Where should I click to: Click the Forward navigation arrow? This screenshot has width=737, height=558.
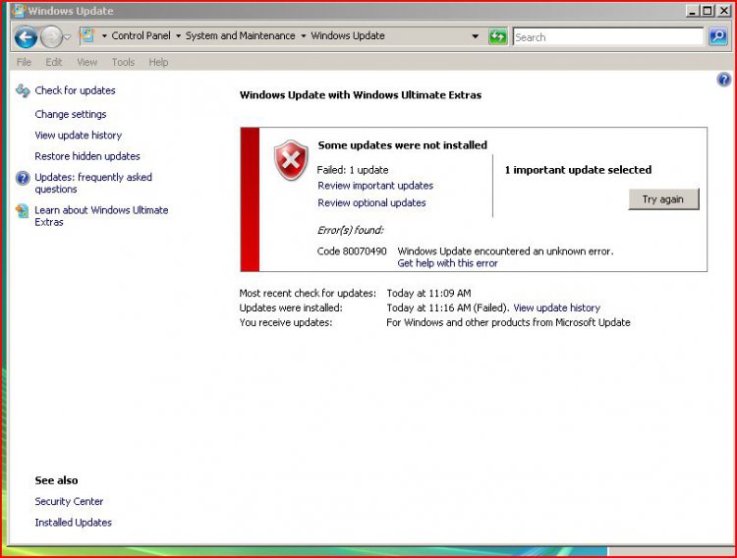[x=51, y=36]
